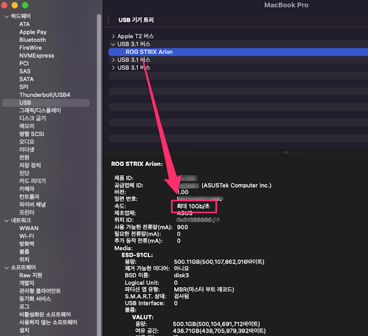
Task: Click the 최대 10Gb/초 speed value
Action: point(193,206)
